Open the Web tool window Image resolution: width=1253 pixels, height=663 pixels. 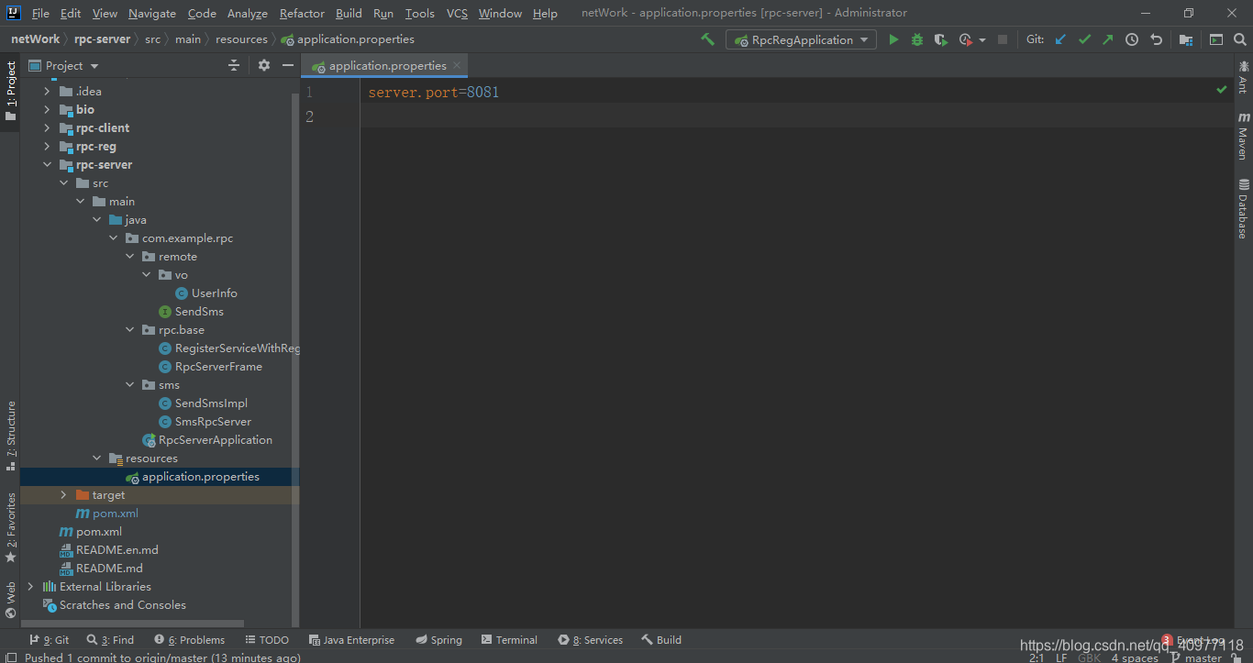tap(11, 601)
